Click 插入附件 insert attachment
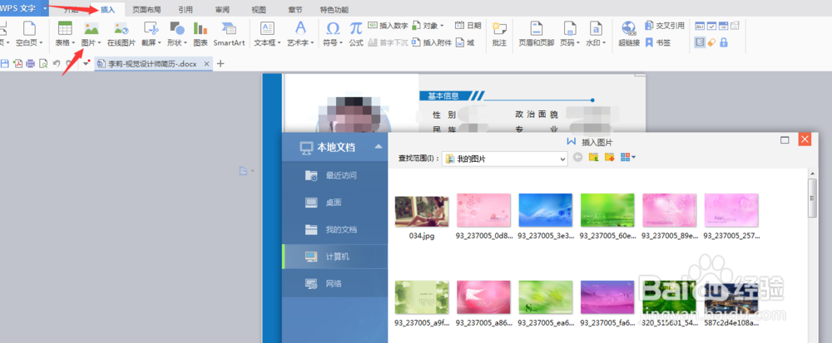The image size is (832, 343). click(432, 43)
